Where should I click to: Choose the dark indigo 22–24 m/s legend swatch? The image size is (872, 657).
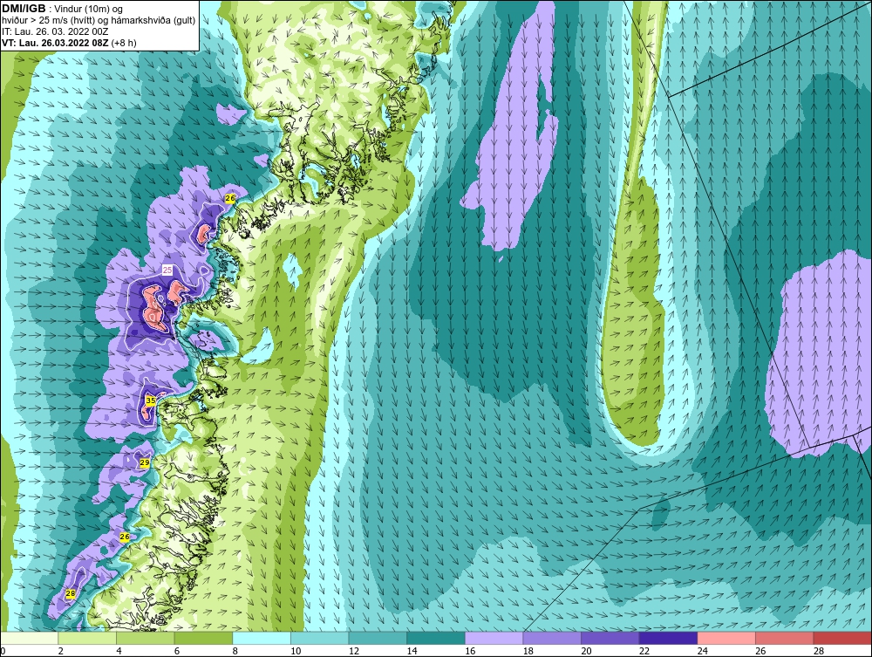pyautogui.click(x=669, y=638)
